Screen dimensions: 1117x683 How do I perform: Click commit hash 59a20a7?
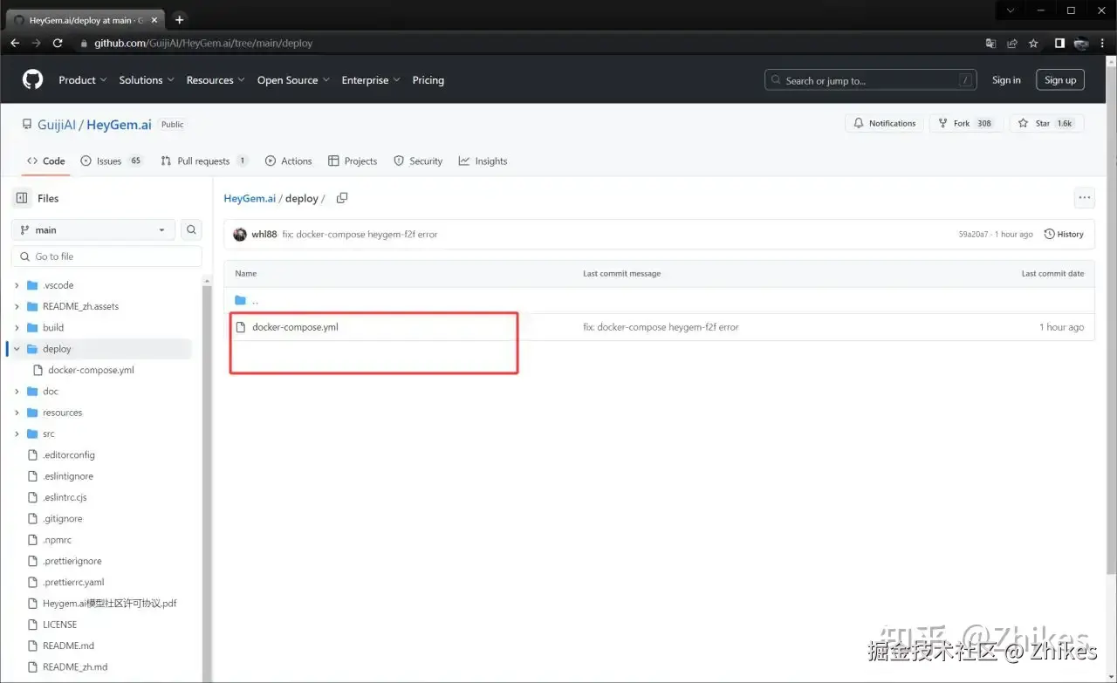tap(973, 234)
